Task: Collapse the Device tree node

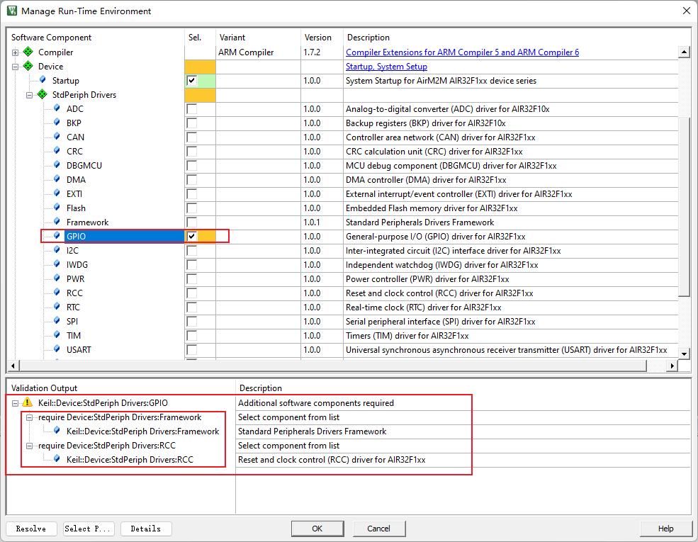Action: 16,67
